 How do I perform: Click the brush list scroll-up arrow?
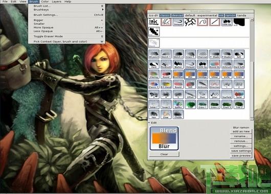point(252,19)
